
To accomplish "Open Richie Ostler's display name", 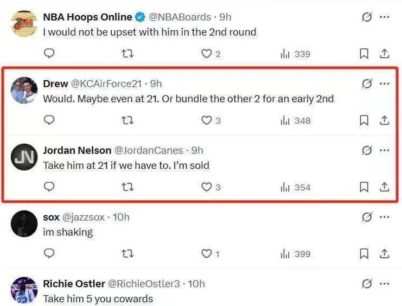I will (x=74, y=284).
